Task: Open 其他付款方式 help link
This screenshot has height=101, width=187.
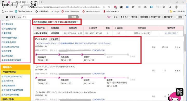Action: [7, 81]
